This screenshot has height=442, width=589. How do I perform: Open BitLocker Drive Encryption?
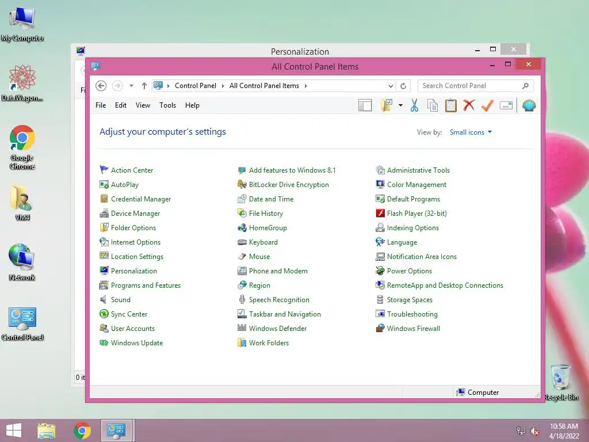[284, 185]
